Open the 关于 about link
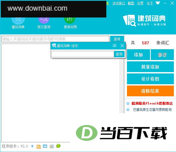 click(150, 3)
